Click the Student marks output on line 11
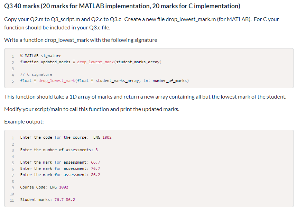This screenshot has height=211, width=297. coord(47,200)
